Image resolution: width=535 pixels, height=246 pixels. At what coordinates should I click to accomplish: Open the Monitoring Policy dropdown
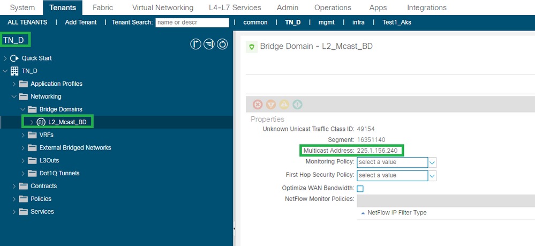click(x=432, y=162)
